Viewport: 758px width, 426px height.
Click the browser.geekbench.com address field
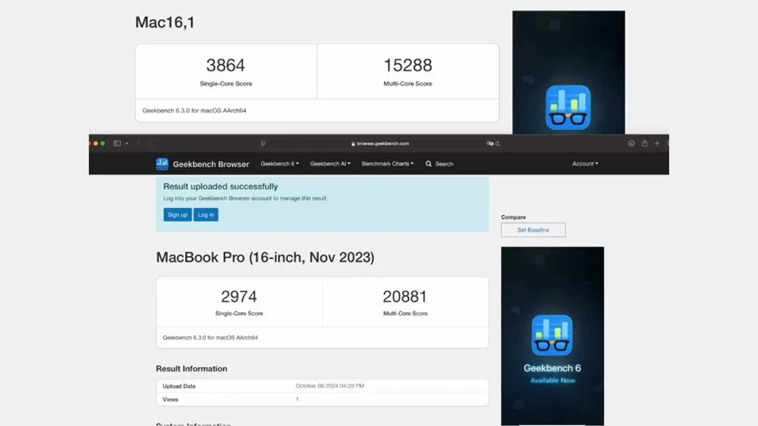click(380, 144)
